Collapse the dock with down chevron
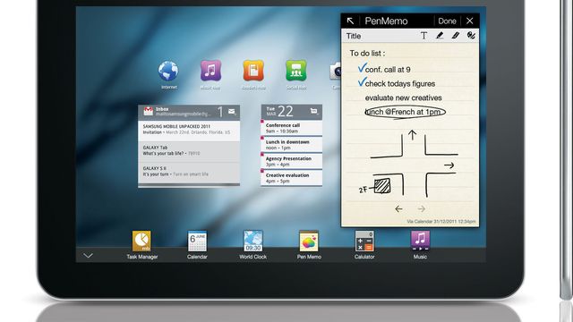Image resolution: width=573 pixels, height=322 pixels. [x=88, y=256]
